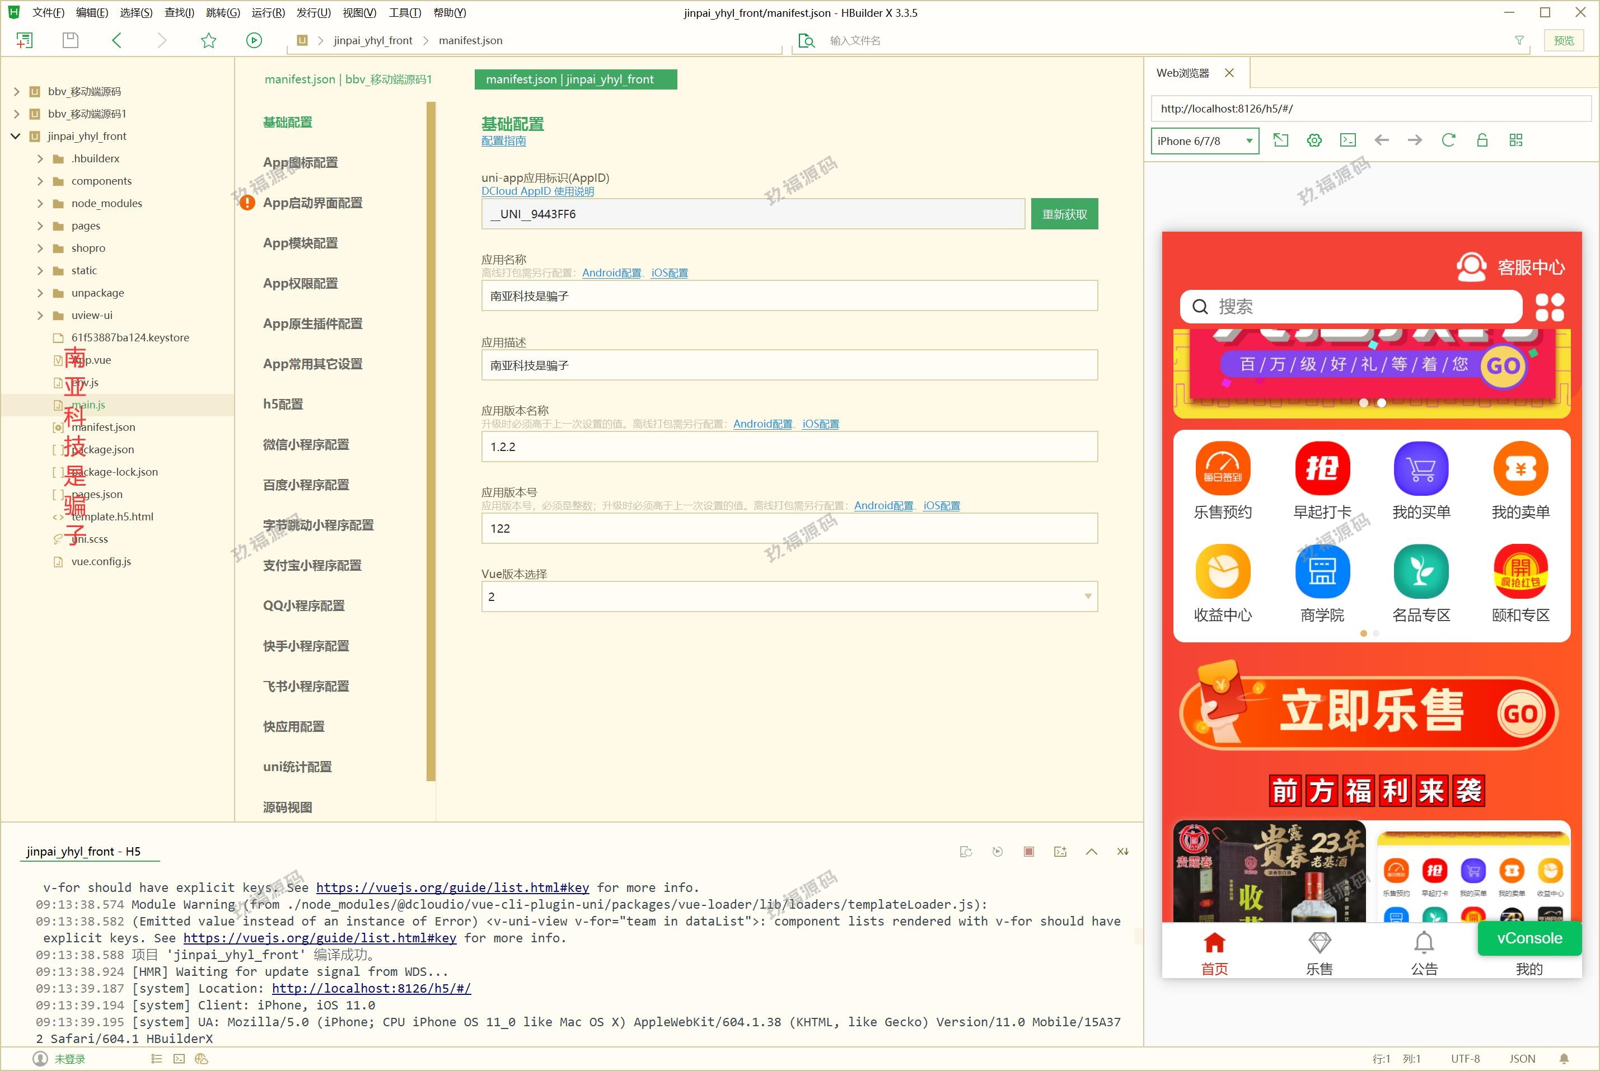
Task: Refresh the web preview page
Action: click(1449, 140)
